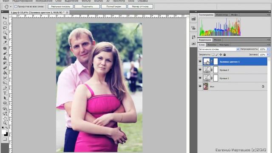Open the Коррекция panel options menu
The width and height of the screenshot is (272, 153).
(x=268, y=40)
